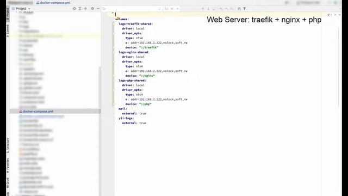Click 'driver_opts:' under logs-php-shared

(132, 90)
